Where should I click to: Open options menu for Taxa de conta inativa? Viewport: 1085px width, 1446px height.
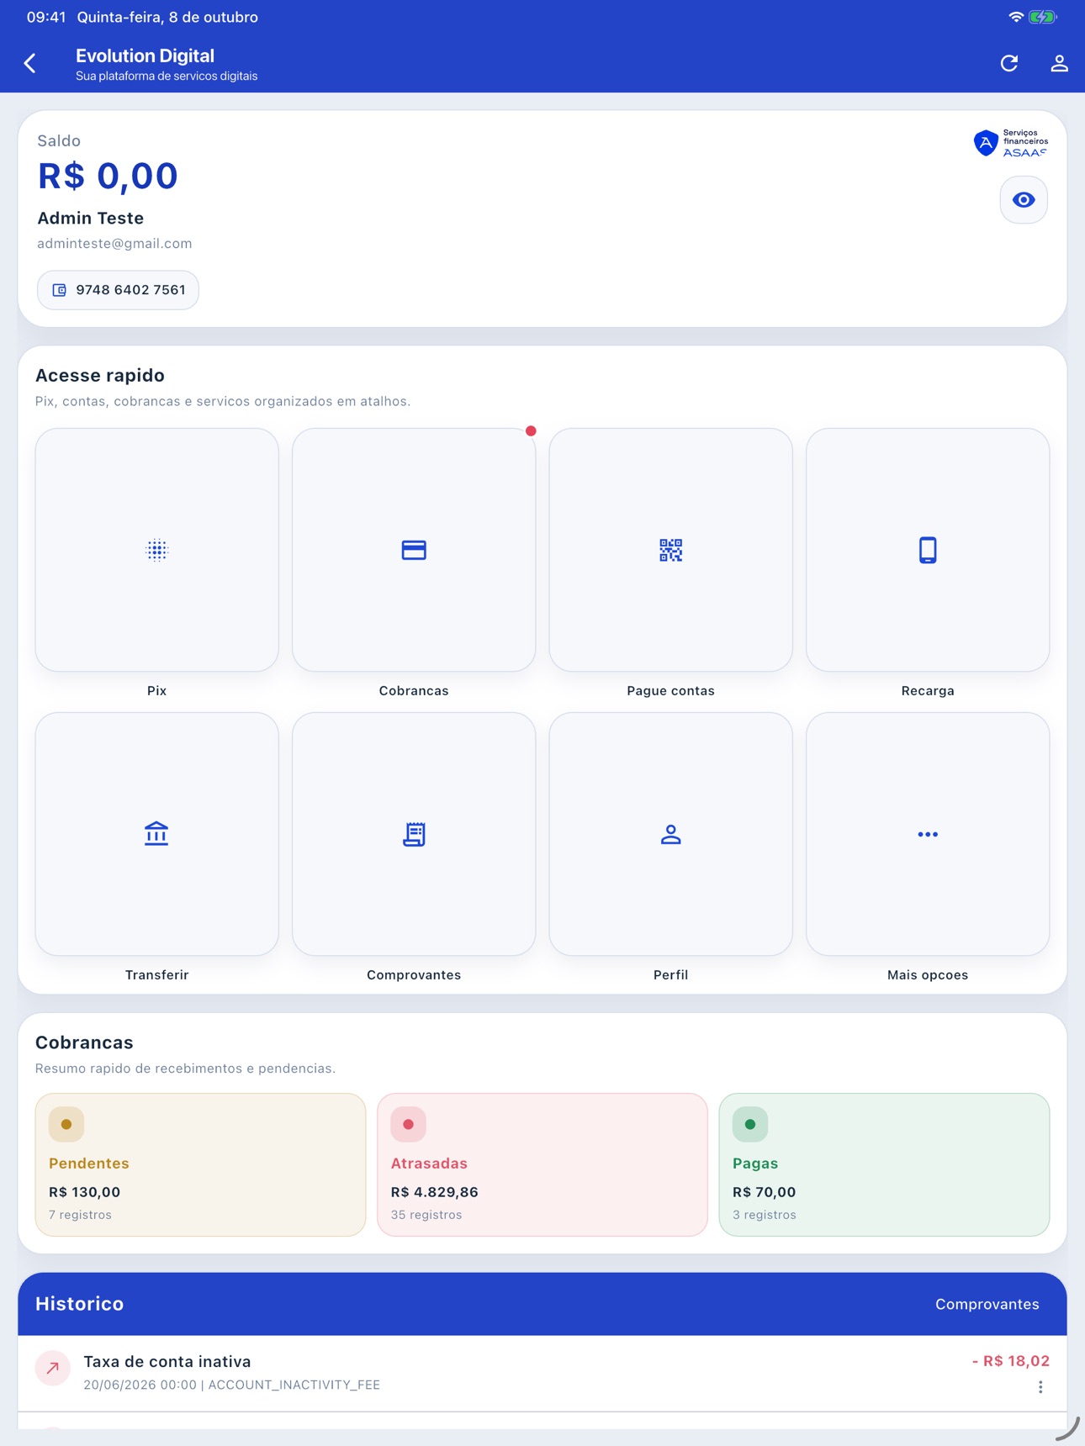click(1040, 1387)
